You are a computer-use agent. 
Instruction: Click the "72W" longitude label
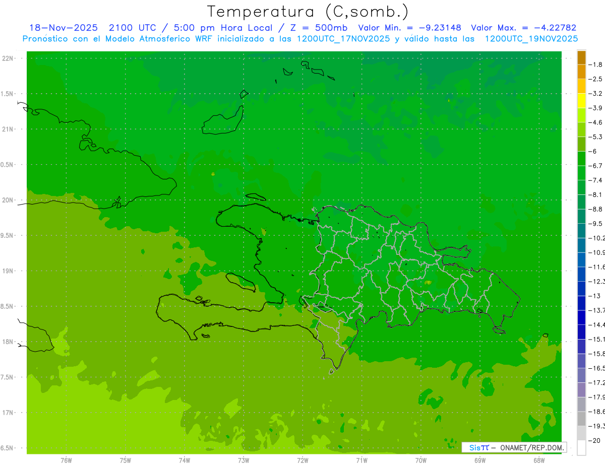[x=302, y=460]
